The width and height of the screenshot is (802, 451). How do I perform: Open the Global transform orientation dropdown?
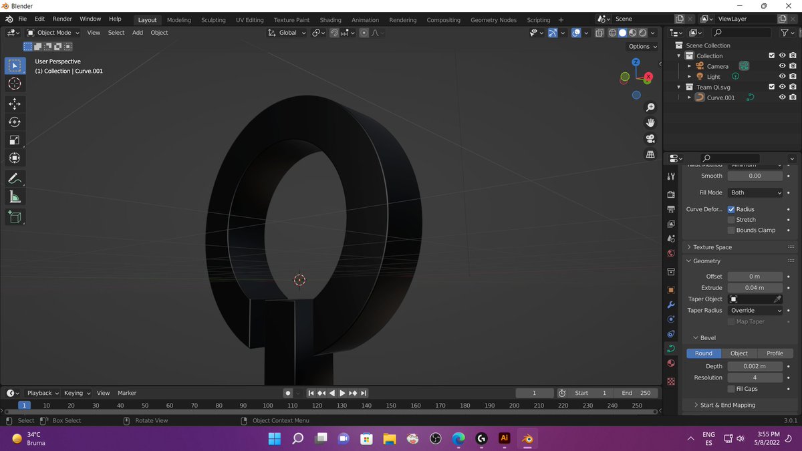pyautogui.click(x=287, y=32)
